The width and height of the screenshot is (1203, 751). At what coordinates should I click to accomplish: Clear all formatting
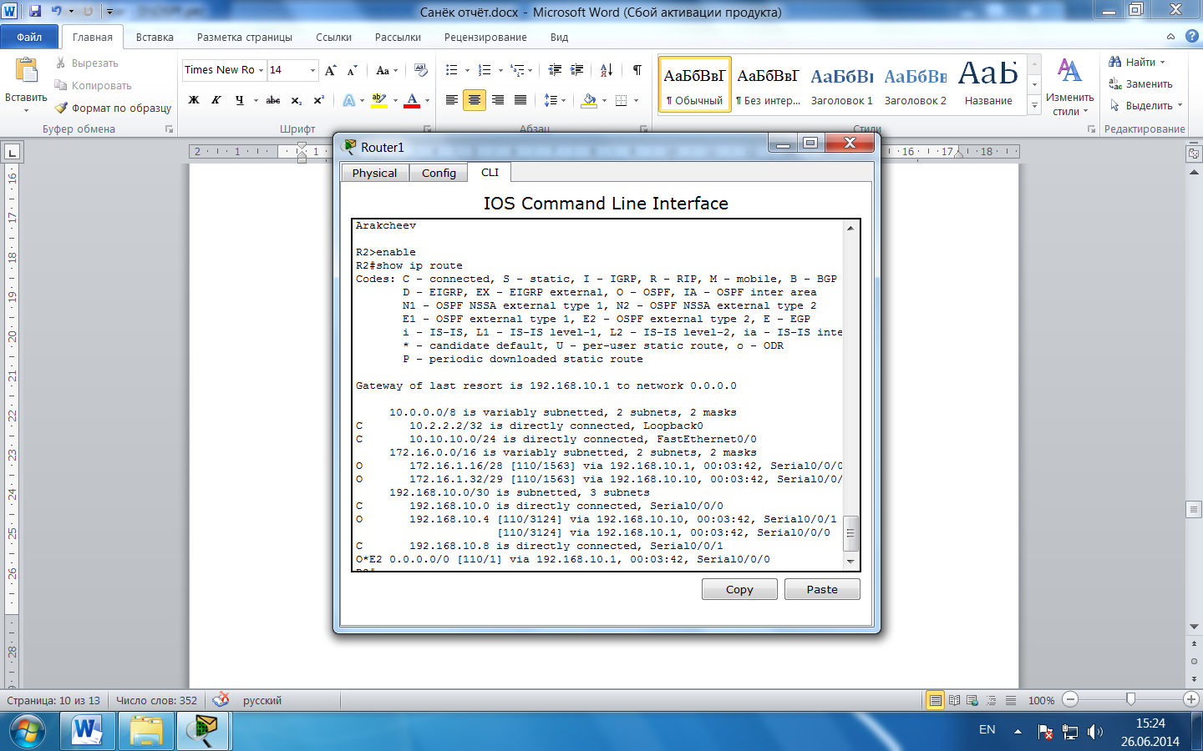(x=421, y=70)
